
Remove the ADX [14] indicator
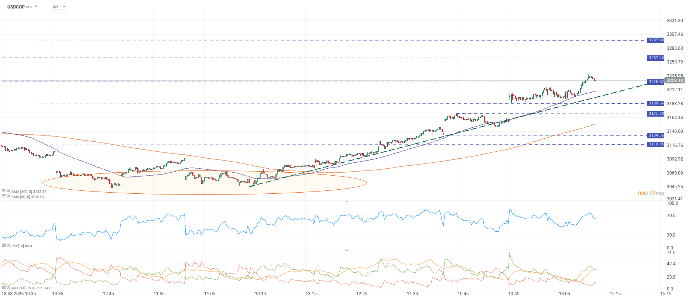point(8,287)
